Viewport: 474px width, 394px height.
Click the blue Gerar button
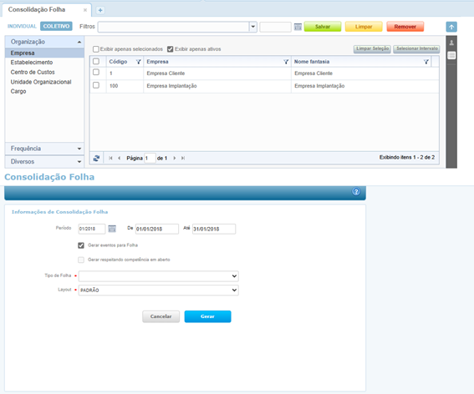207,316
